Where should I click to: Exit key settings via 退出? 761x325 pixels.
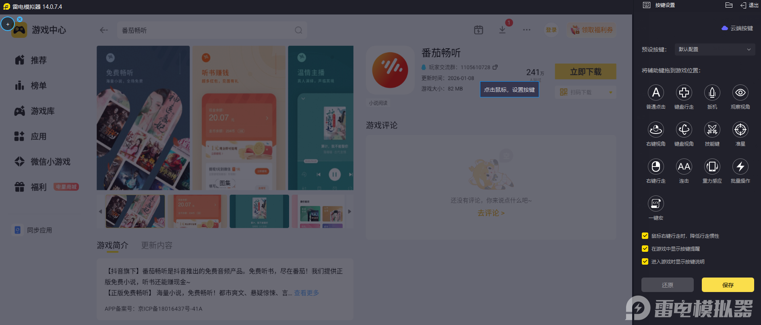pos(749,5)
